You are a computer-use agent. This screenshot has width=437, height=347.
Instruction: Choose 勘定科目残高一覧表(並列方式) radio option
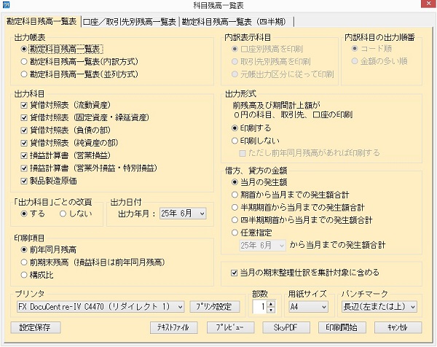coord(24,74)
